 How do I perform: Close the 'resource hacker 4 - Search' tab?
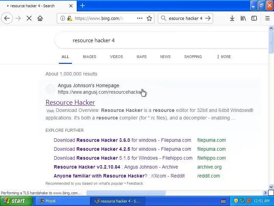coord(71,6)
